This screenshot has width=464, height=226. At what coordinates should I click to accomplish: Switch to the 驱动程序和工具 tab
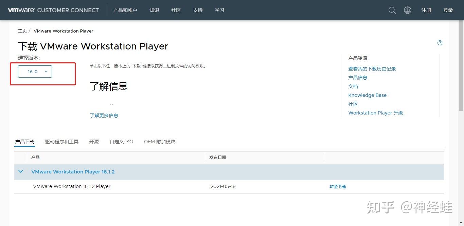click(x=61, y=141)
